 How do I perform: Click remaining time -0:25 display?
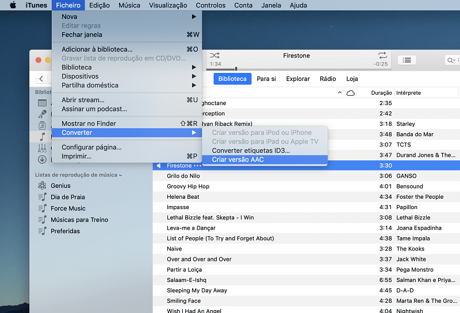tap(381, 64)
